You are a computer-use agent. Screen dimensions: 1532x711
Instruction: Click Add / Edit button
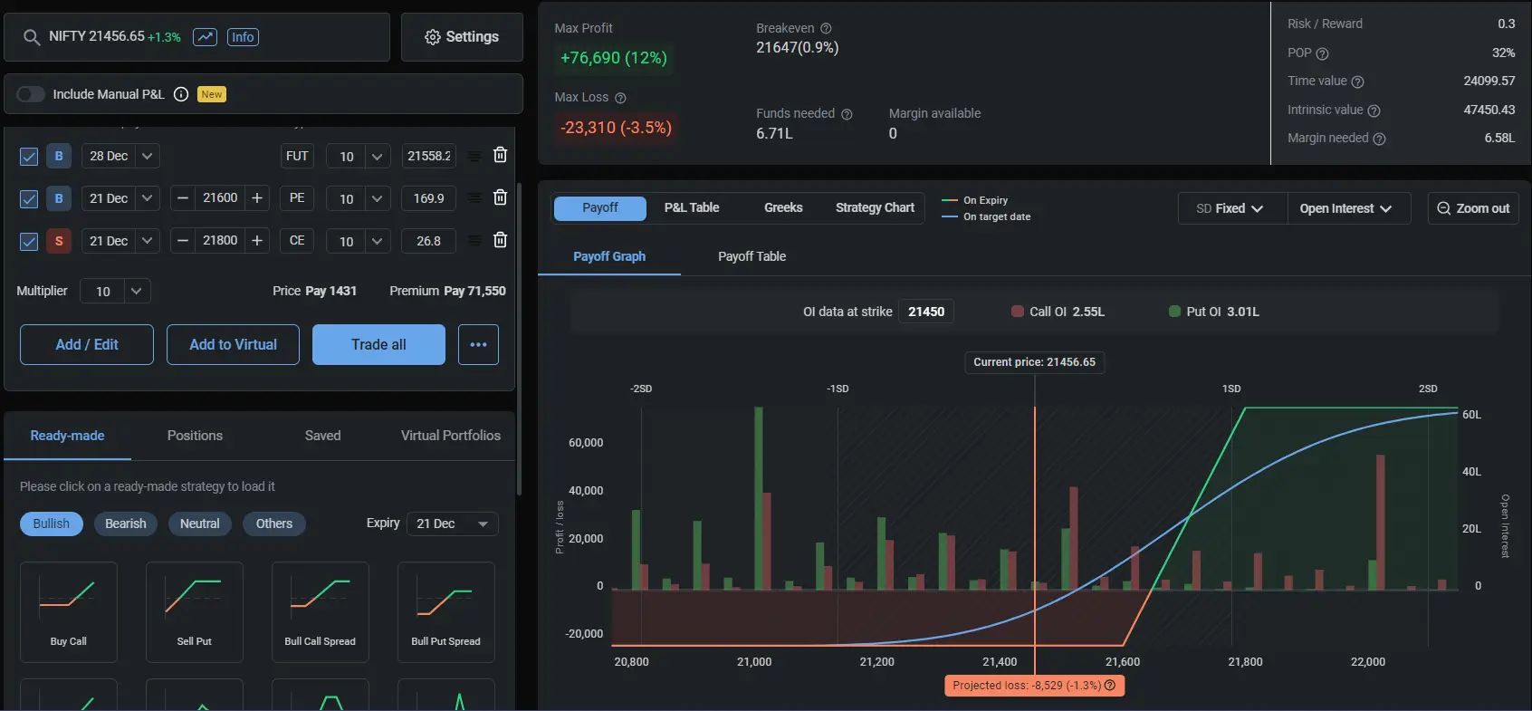point(87,345)
